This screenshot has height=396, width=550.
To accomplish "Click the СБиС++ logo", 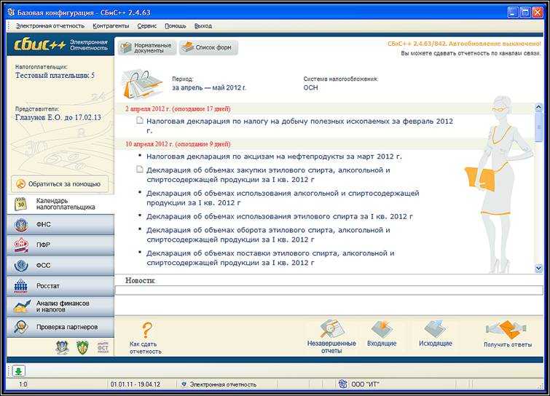I will (39, 45).
